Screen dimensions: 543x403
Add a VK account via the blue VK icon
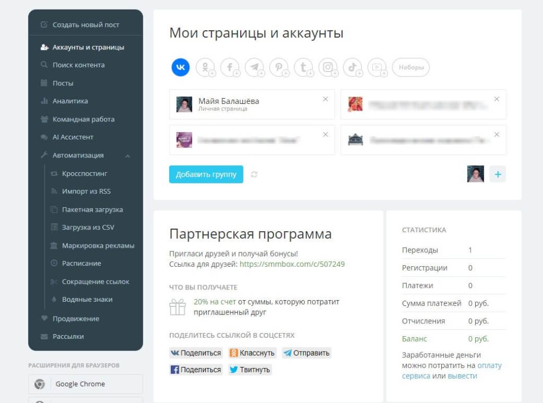(x=180, y=67)
